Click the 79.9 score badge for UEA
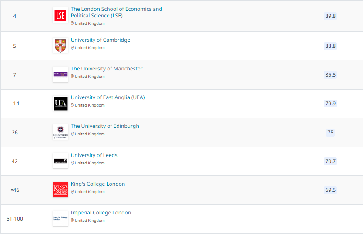This screenshot has width=363, height=234. (330, 103)
